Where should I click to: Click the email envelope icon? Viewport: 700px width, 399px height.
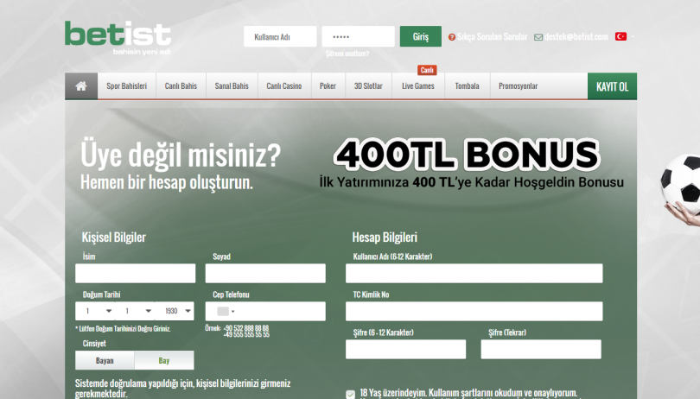coord(538,37)
